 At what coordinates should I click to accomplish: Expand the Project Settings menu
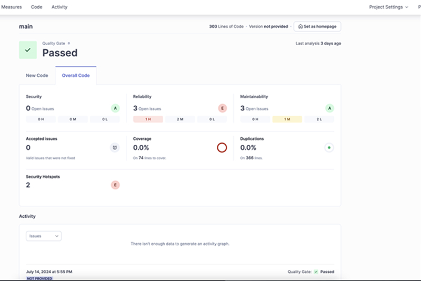pos(388,7)
